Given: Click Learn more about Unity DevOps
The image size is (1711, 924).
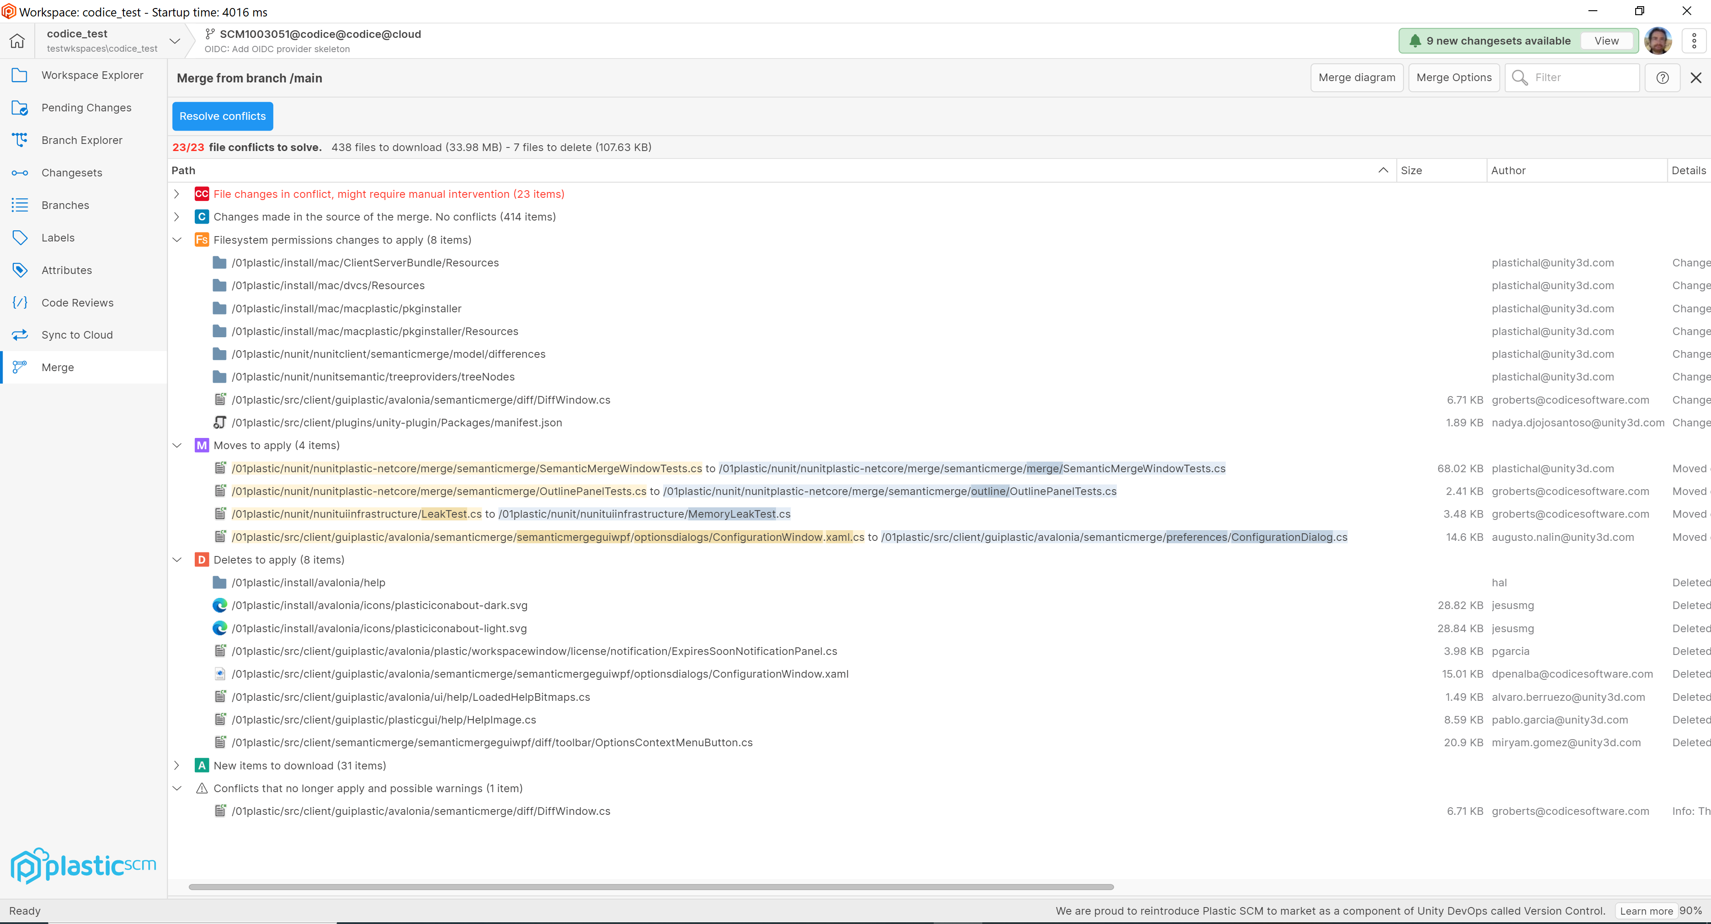Looking at the screenshot, I should coord(1646,911).
